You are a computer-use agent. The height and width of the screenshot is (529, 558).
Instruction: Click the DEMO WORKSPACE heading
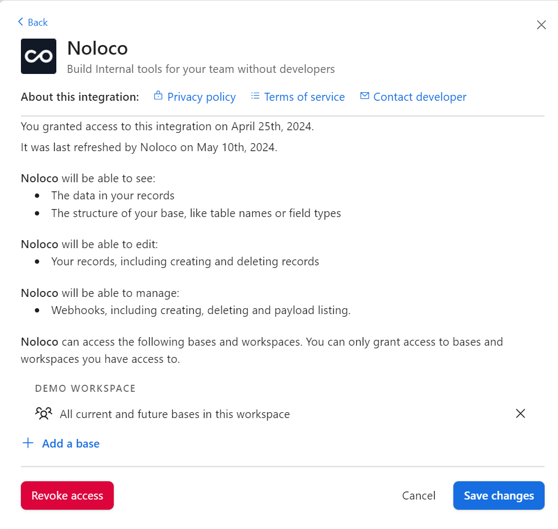point(85,388)
